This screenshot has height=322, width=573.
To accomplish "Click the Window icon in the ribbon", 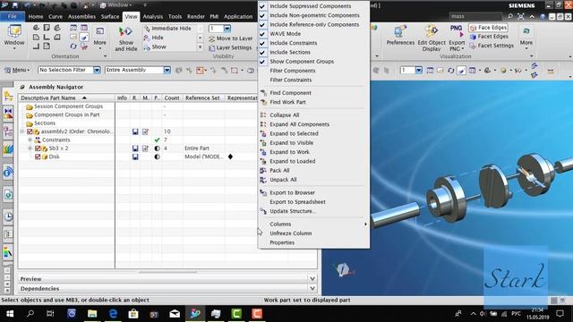I will pos(14,36).
